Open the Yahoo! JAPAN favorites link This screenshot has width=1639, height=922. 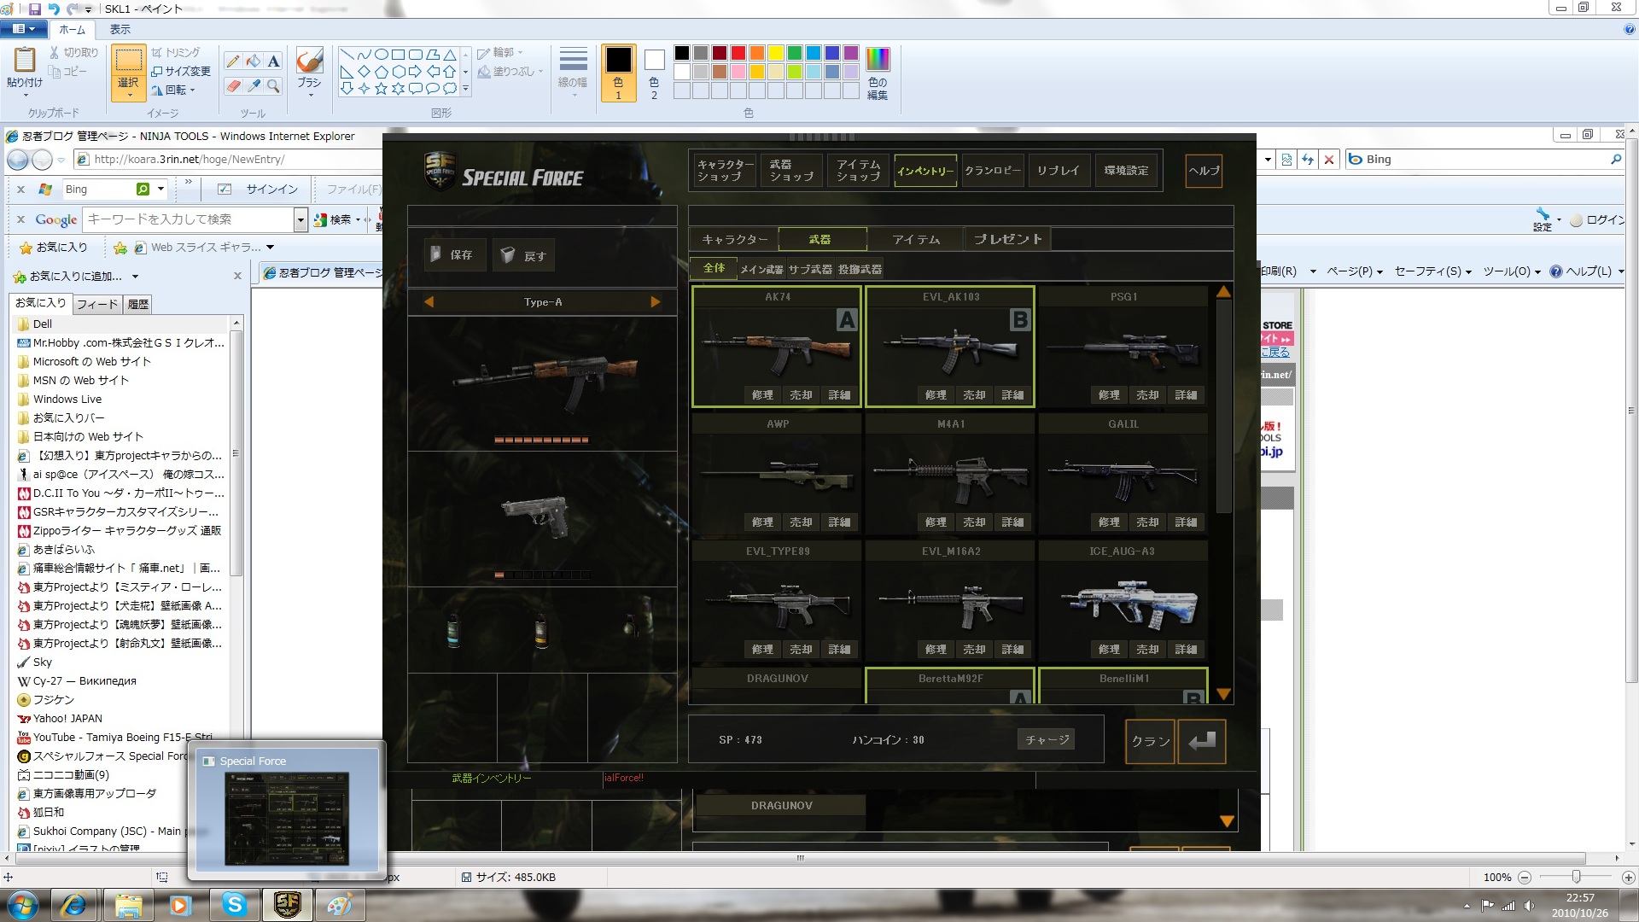[x=67, y=719]
